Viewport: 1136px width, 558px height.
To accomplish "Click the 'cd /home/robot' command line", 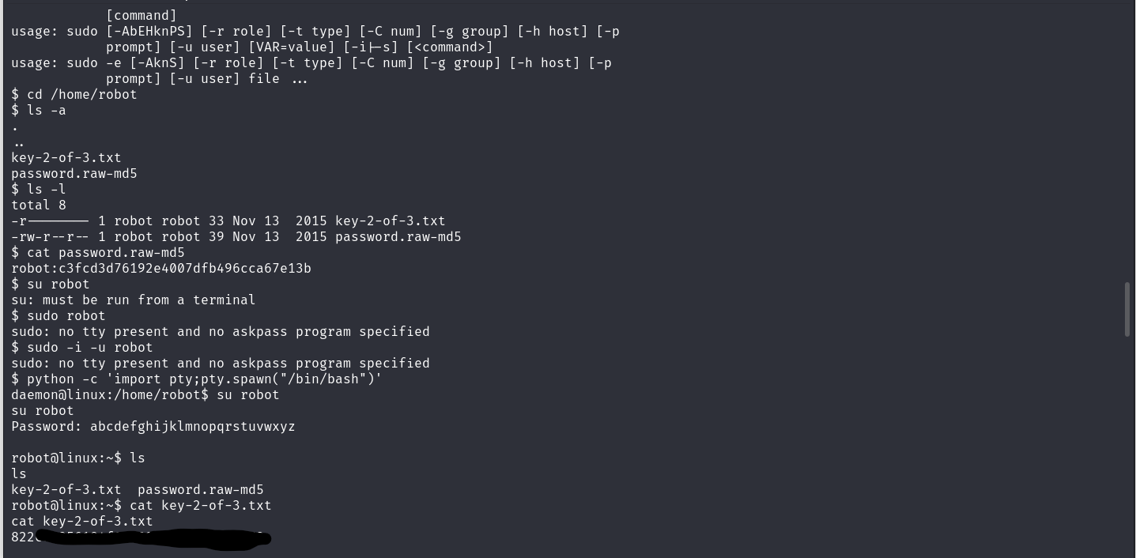I will click(74, 94).
